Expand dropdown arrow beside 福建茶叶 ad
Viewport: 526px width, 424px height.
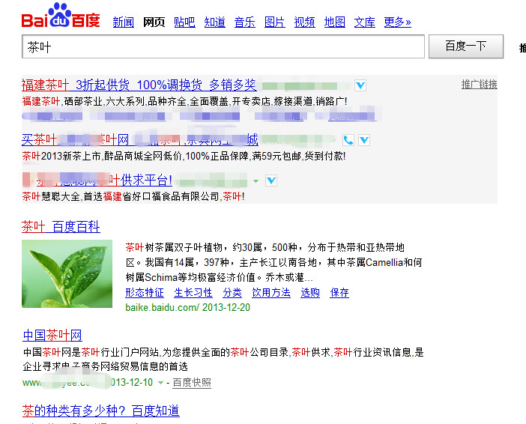pos(360,85)
